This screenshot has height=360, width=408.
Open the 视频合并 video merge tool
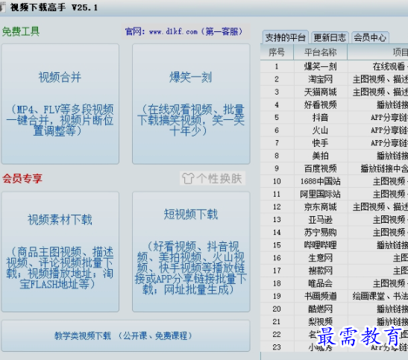(x=60, y=104)
